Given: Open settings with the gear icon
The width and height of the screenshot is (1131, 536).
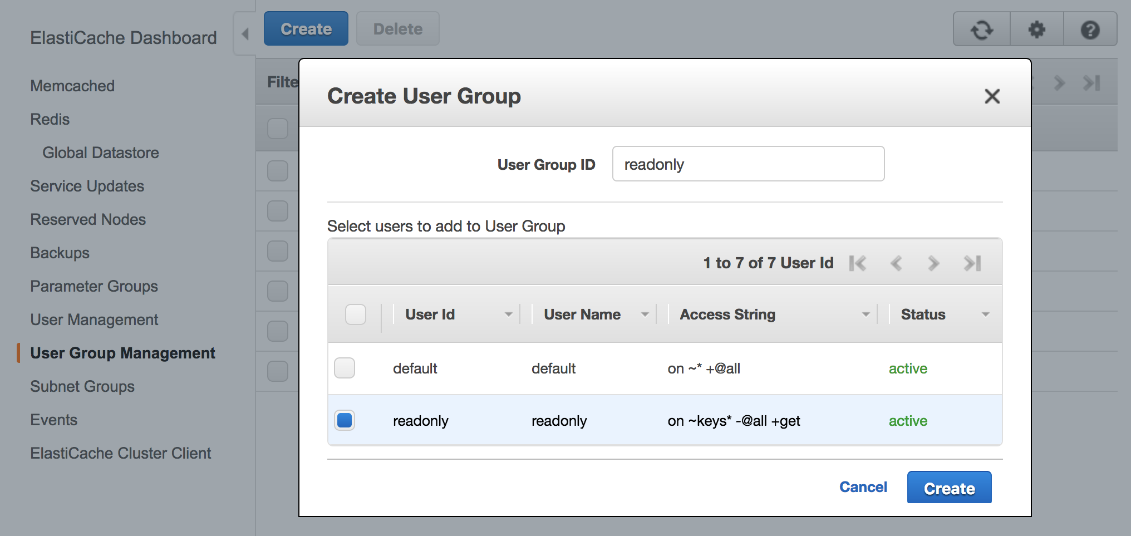Looking at the screenshot, I should click(1036, 29).
